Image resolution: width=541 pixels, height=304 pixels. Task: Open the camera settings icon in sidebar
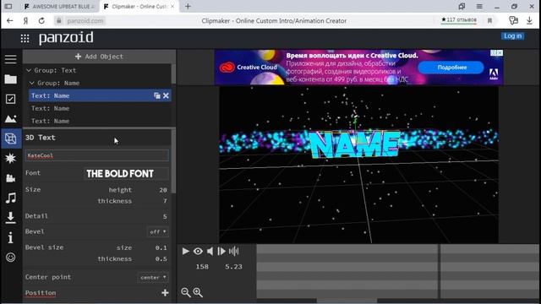tap(11, 178)
